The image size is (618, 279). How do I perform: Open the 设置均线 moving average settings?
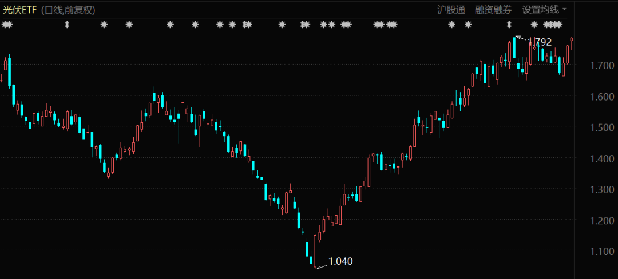(x=540, y=10)
